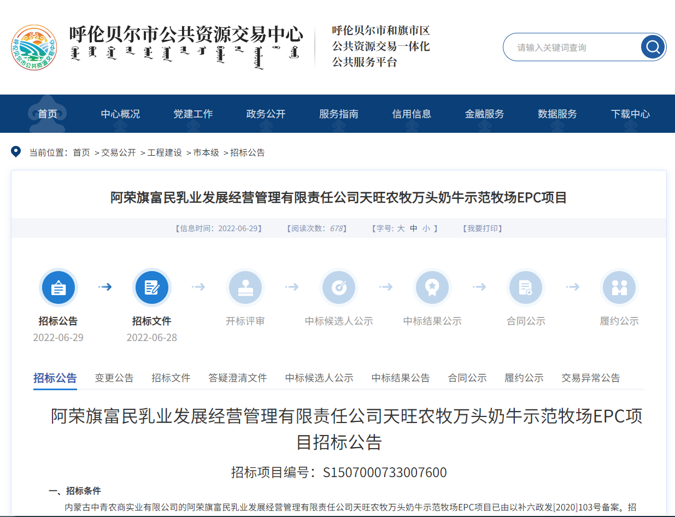The height and width of the screenshot is (517, 675).
Task: Click the 一、招标条件 section heading
Action: click(75, 491)
